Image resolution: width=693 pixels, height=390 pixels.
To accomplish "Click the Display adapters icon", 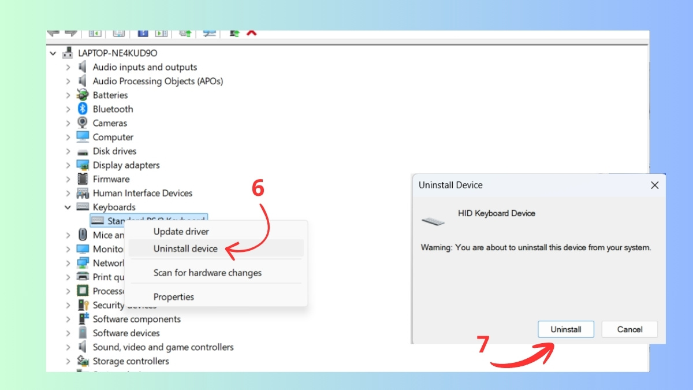I will (x=83, y=165).
